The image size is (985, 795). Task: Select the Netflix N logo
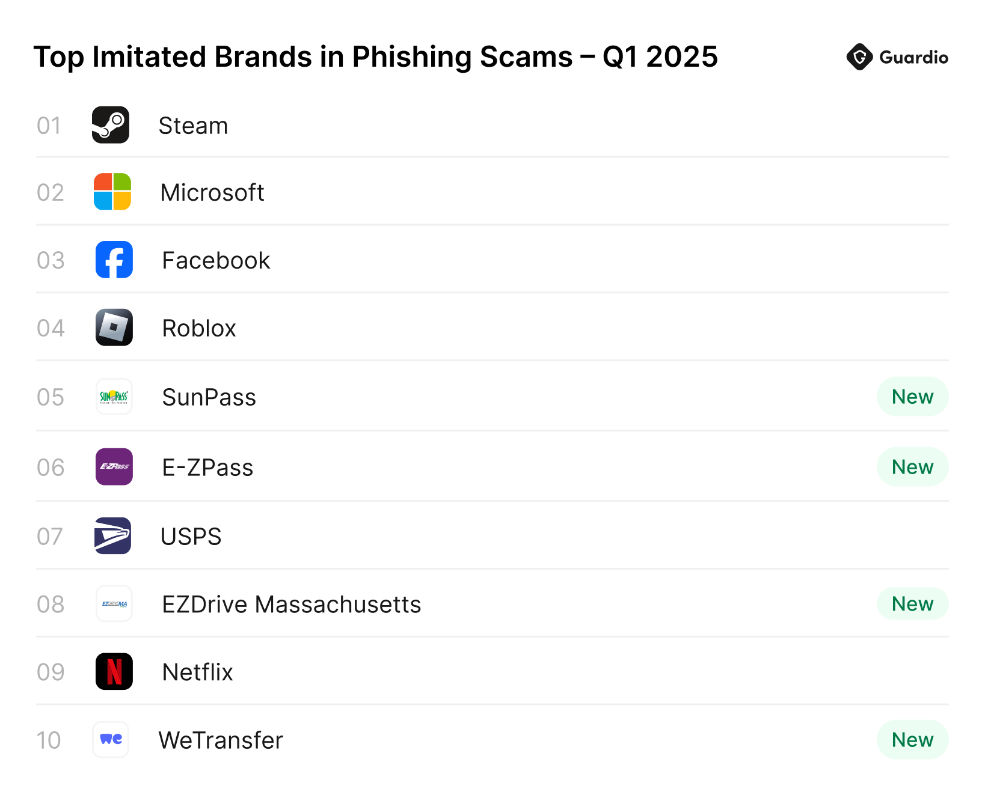114,671
